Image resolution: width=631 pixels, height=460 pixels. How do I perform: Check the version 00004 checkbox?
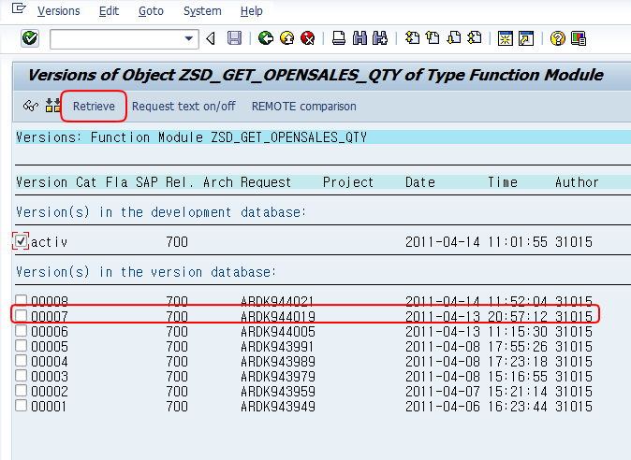pyautogui.click(x=21, y=360)
